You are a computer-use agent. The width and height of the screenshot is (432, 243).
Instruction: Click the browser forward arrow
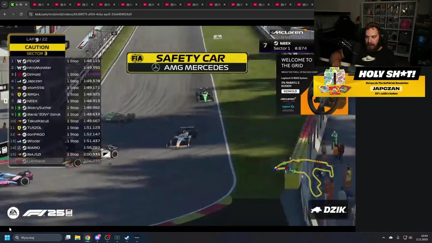point(13,14)
